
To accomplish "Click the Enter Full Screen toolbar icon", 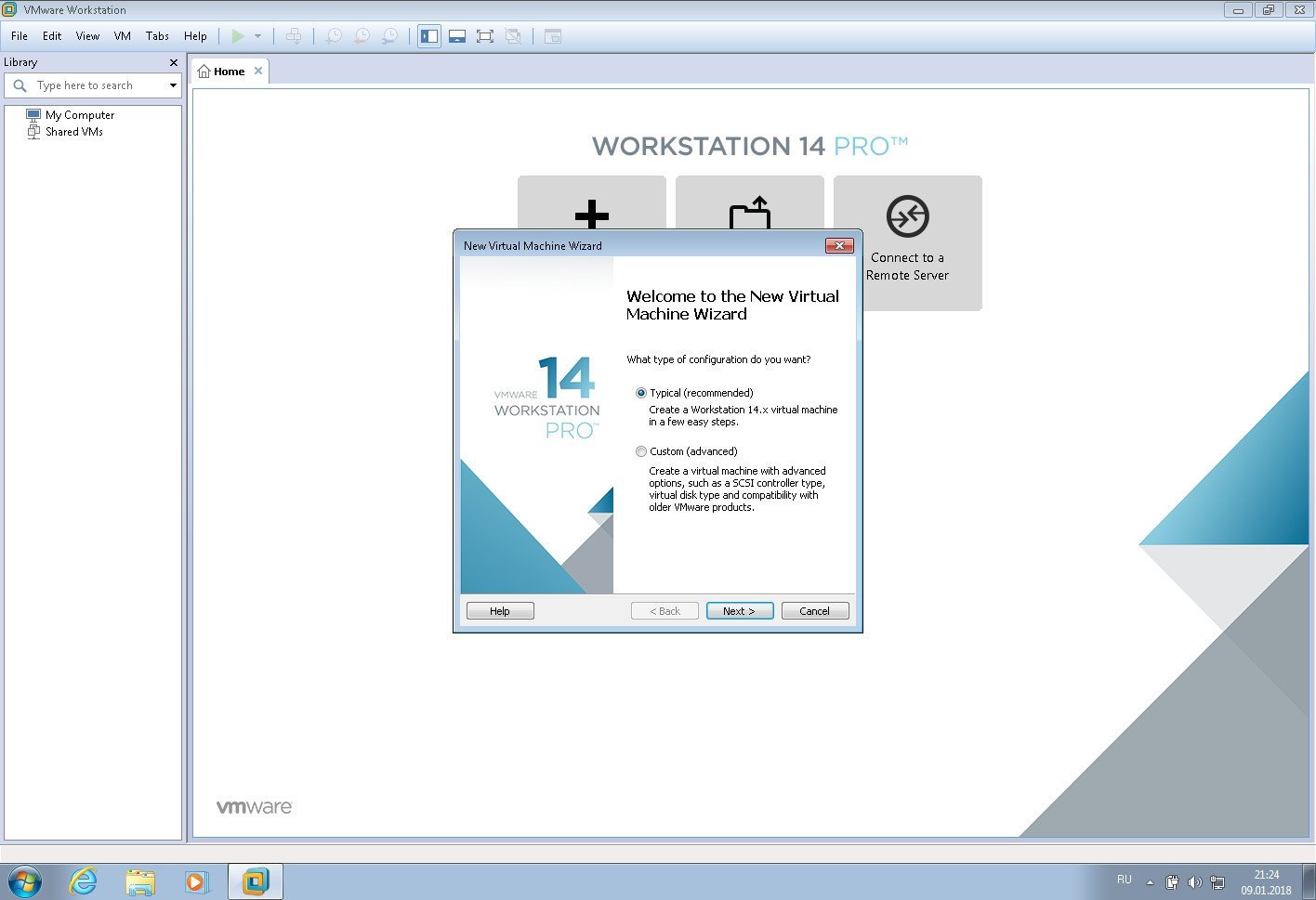I will 485,36.
